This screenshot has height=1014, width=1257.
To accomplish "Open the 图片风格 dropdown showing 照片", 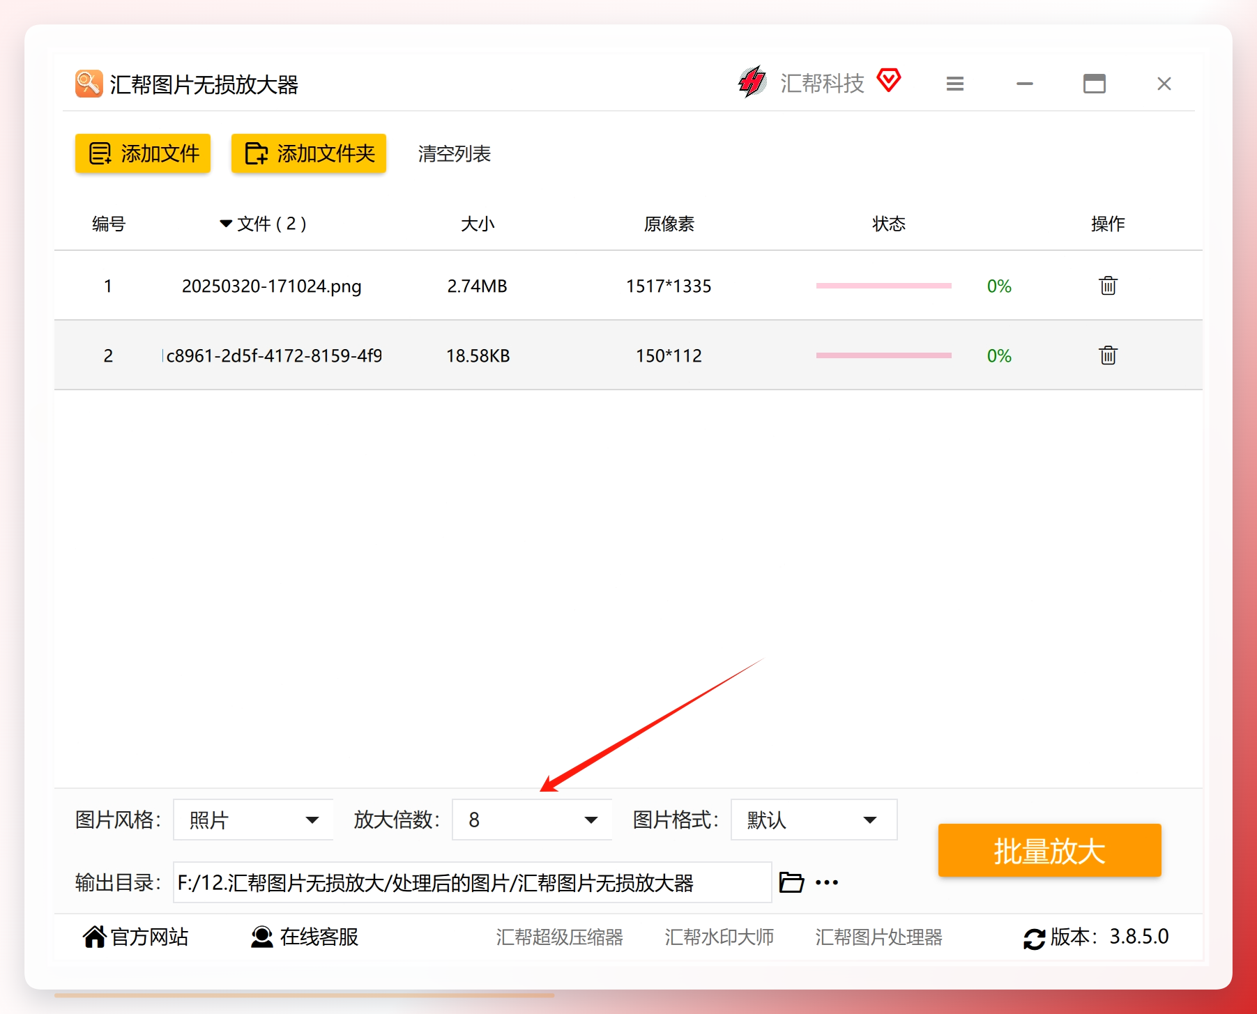I will click(253, 820).
